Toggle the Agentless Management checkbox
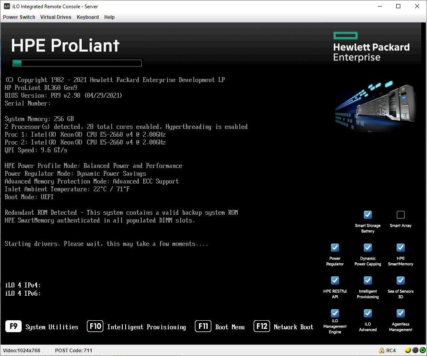 tap(401, 313)
